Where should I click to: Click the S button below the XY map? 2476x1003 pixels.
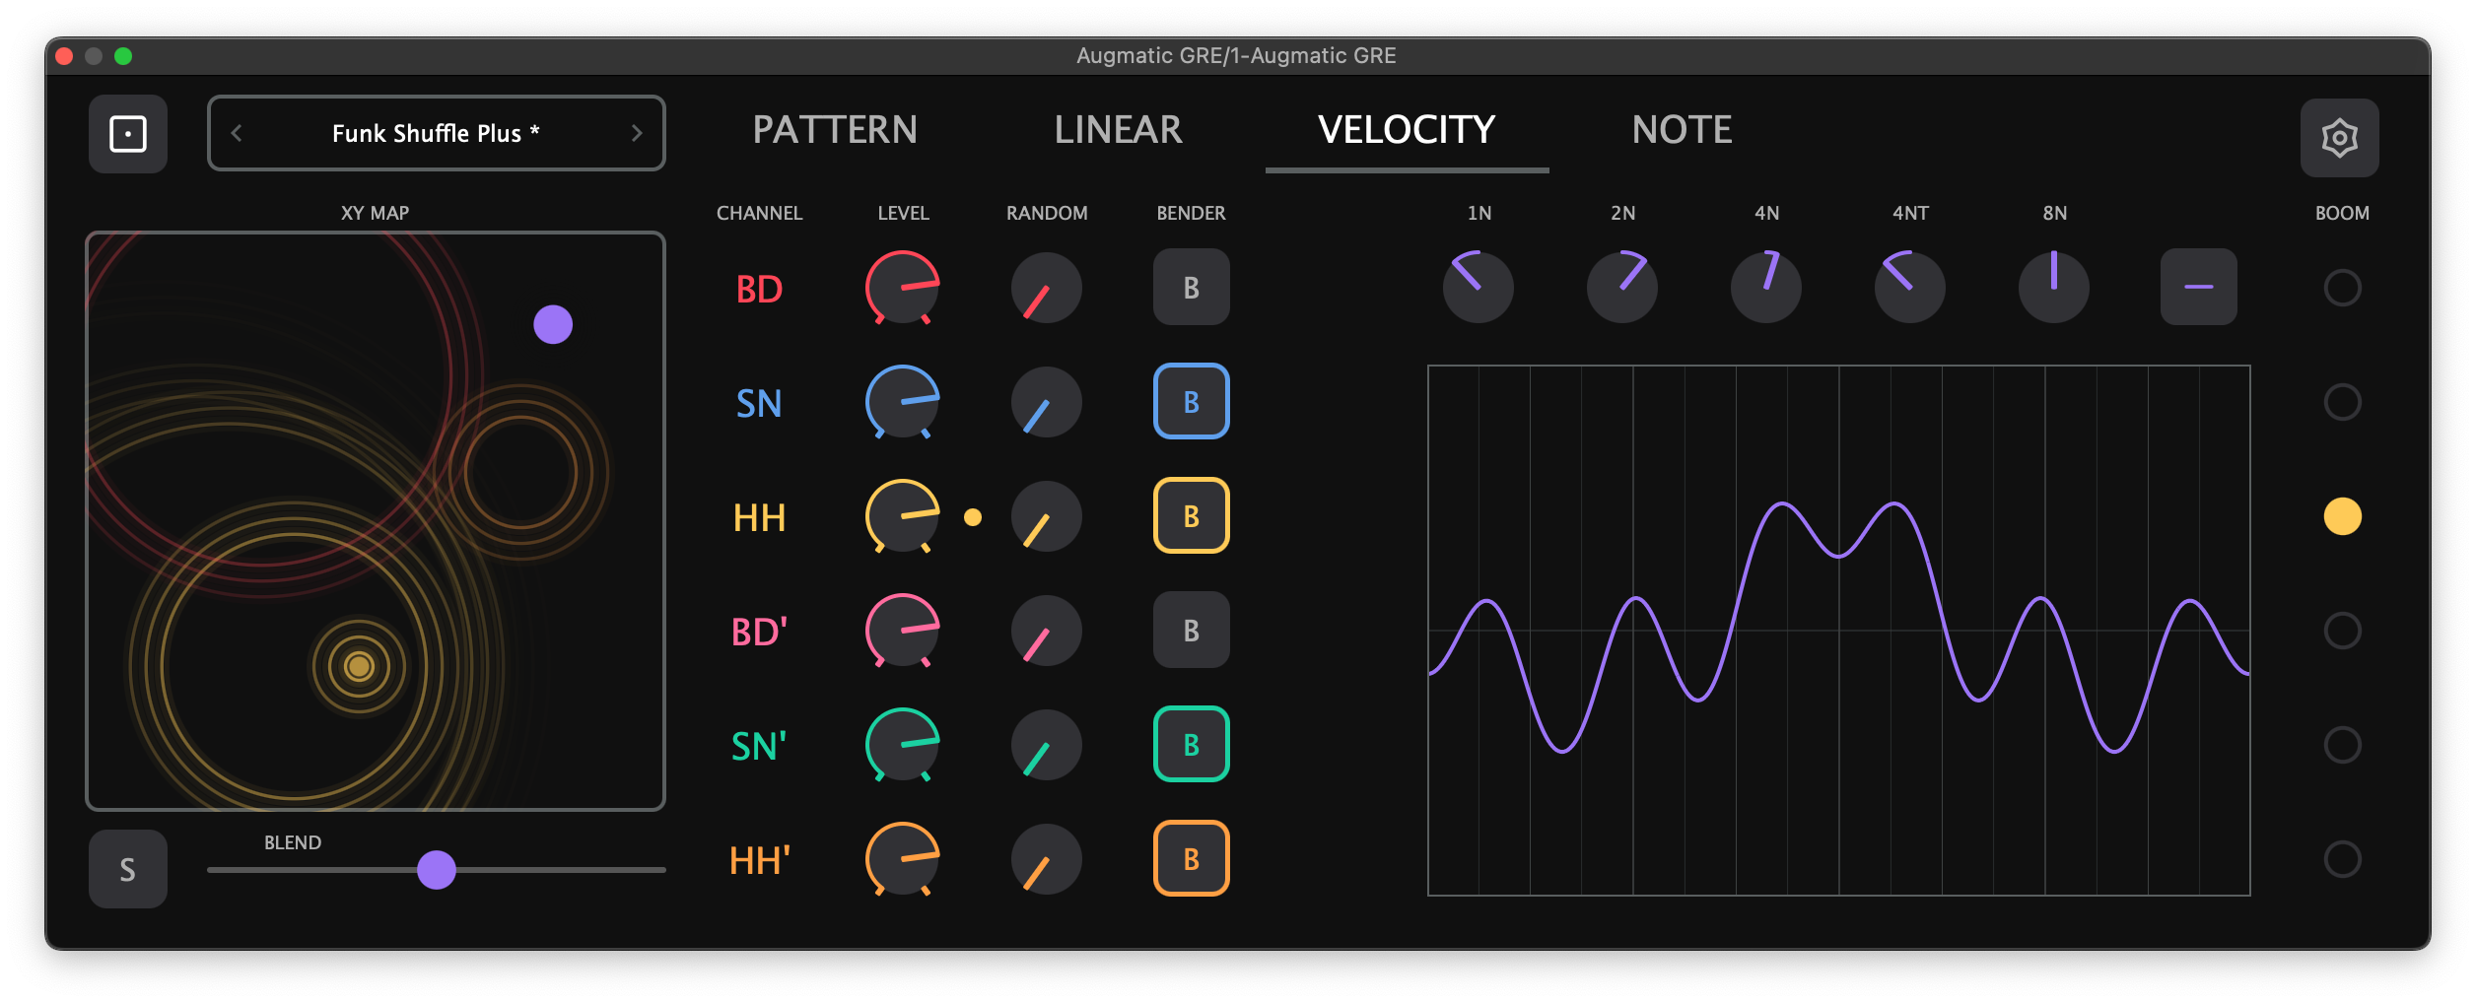[x=127, y=868]
